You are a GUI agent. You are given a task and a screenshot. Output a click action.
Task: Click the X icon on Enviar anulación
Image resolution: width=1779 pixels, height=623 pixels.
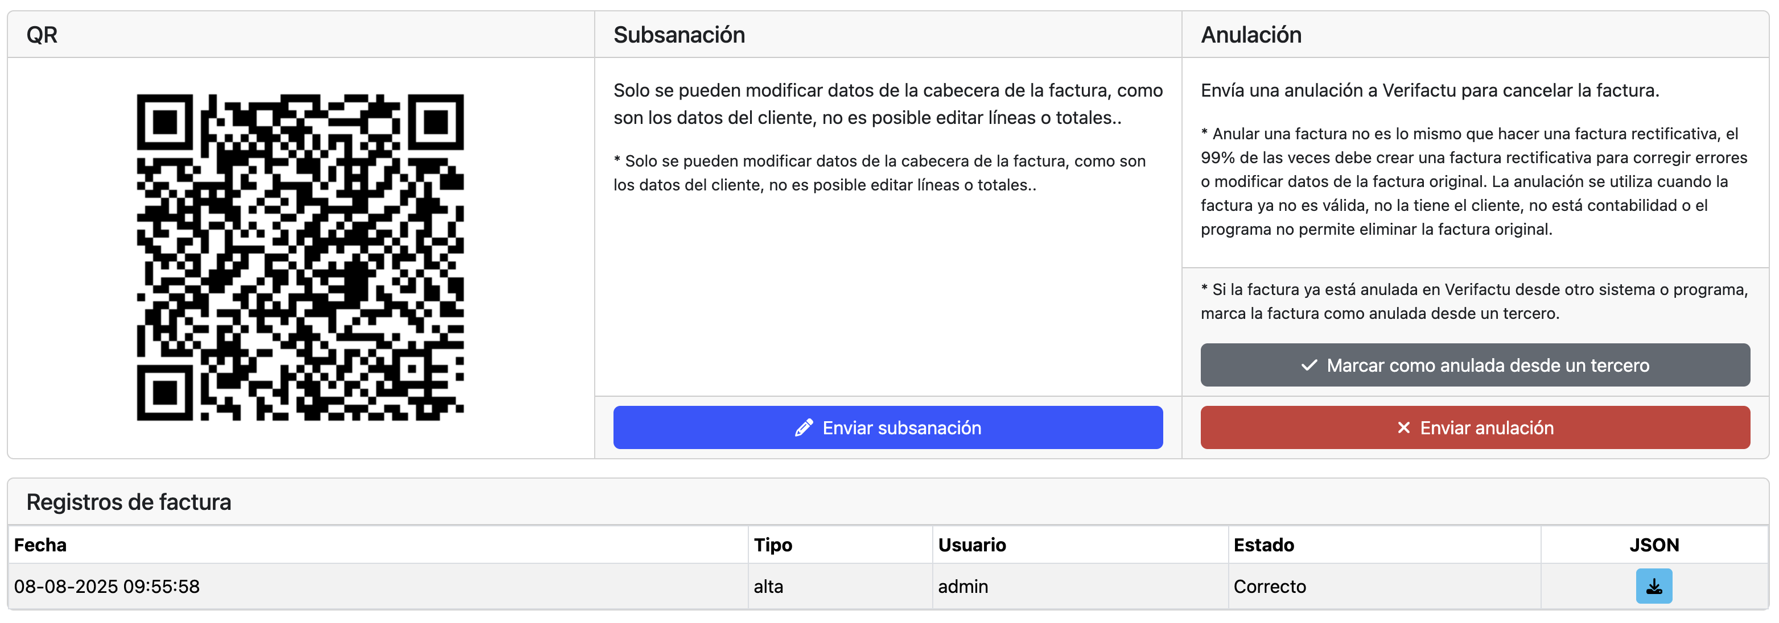coord(1404,428)
